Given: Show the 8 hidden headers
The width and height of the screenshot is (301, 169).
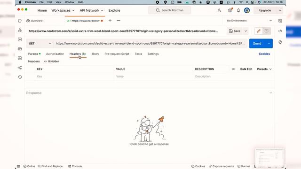Looking at the screenshot, I should pos(52,61).
